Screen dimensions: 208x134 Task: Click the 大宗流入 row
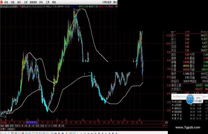(189, 89)
